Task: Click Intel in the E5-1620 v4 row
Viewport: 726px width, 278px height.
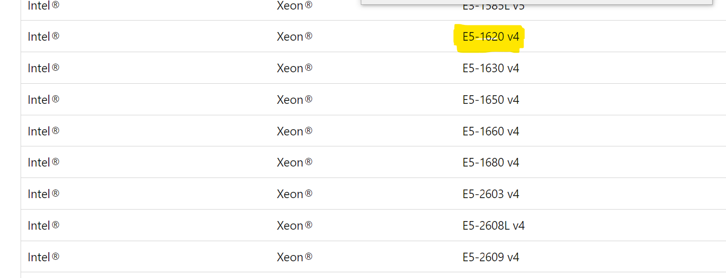Action: (x=39, y=37)
